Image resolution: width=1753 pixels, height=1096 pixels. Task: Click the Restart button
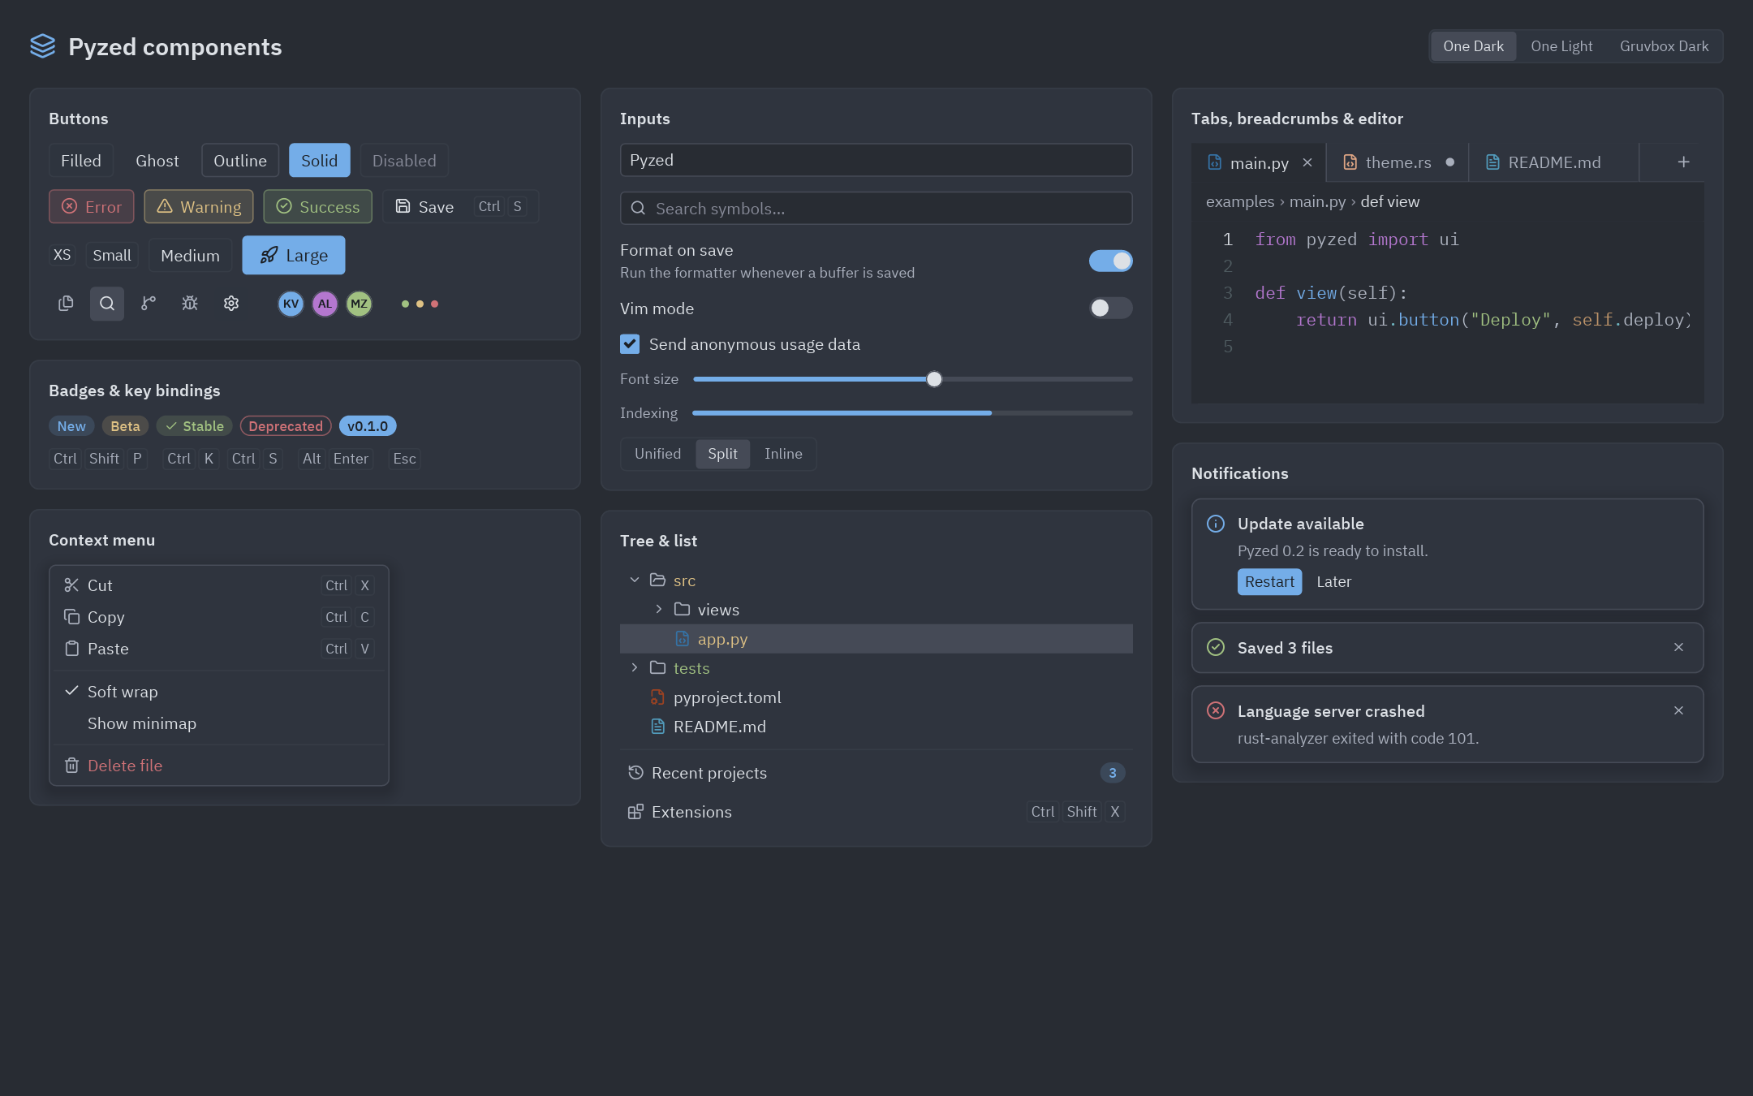pos(1269,581)
